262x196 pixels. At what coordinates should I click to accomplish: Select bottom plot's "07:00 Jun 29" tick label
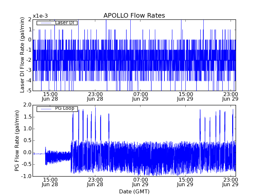click(140, 182)
